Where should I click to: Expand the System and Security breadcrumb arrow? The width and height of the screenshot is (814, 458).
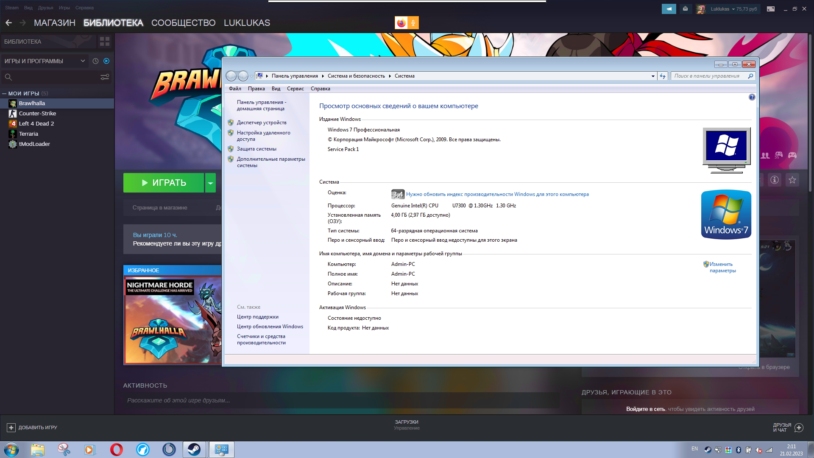pos(390,76)
